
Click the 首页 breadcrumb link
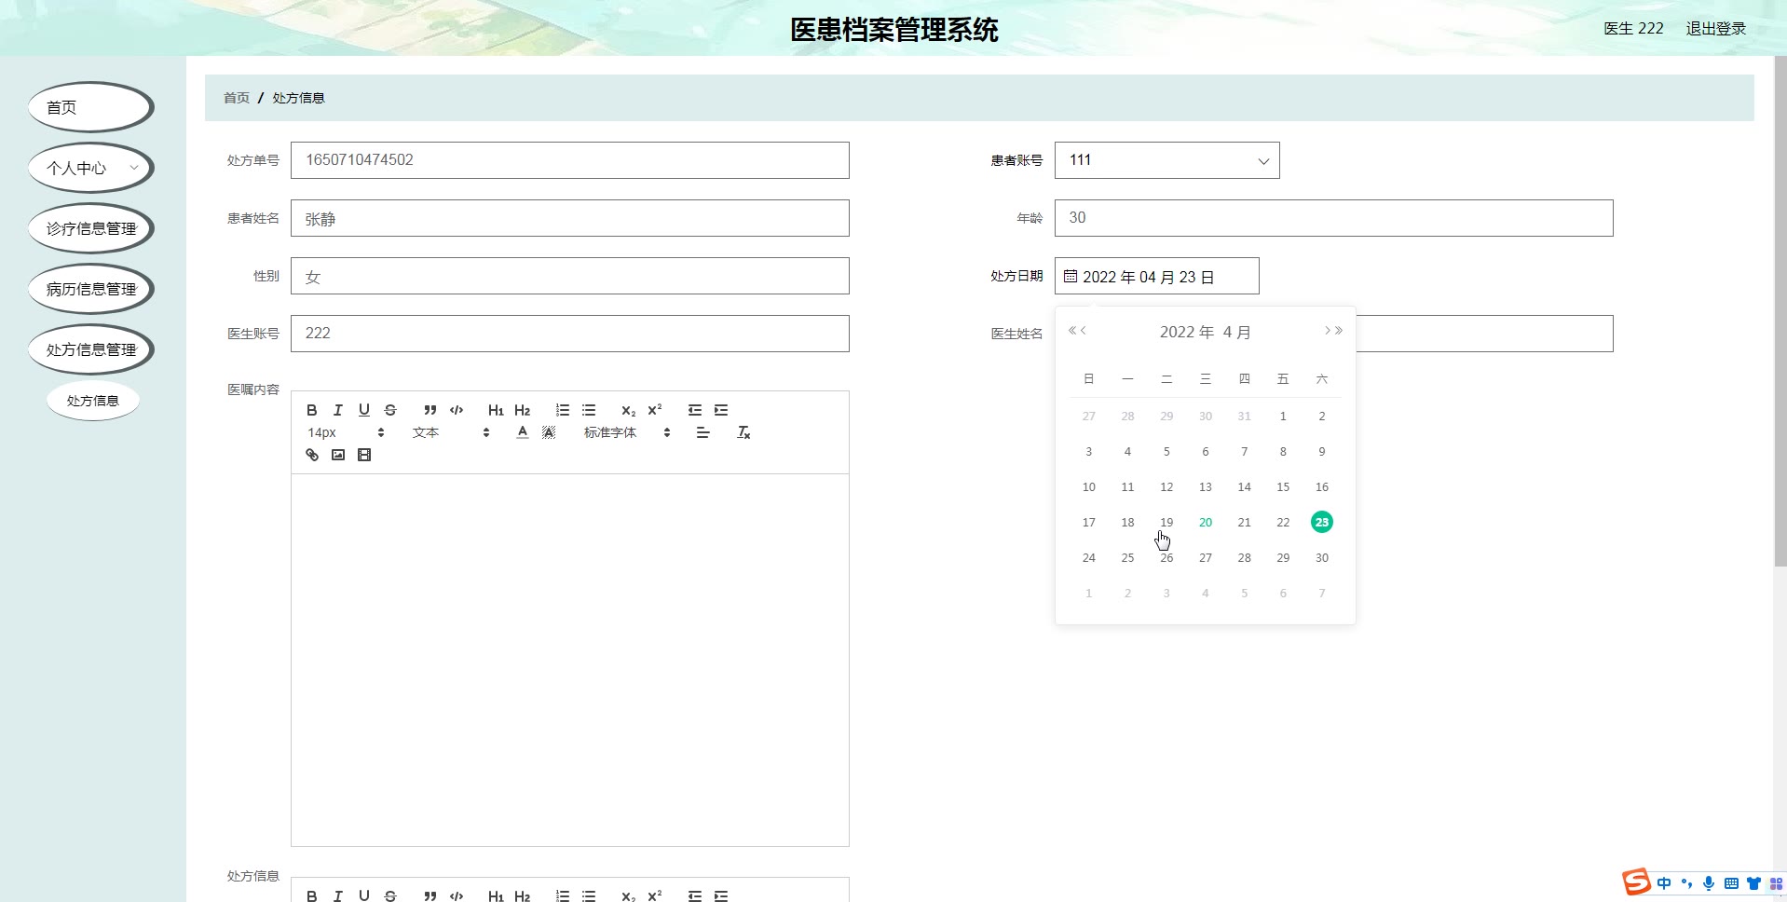(237, 98)
